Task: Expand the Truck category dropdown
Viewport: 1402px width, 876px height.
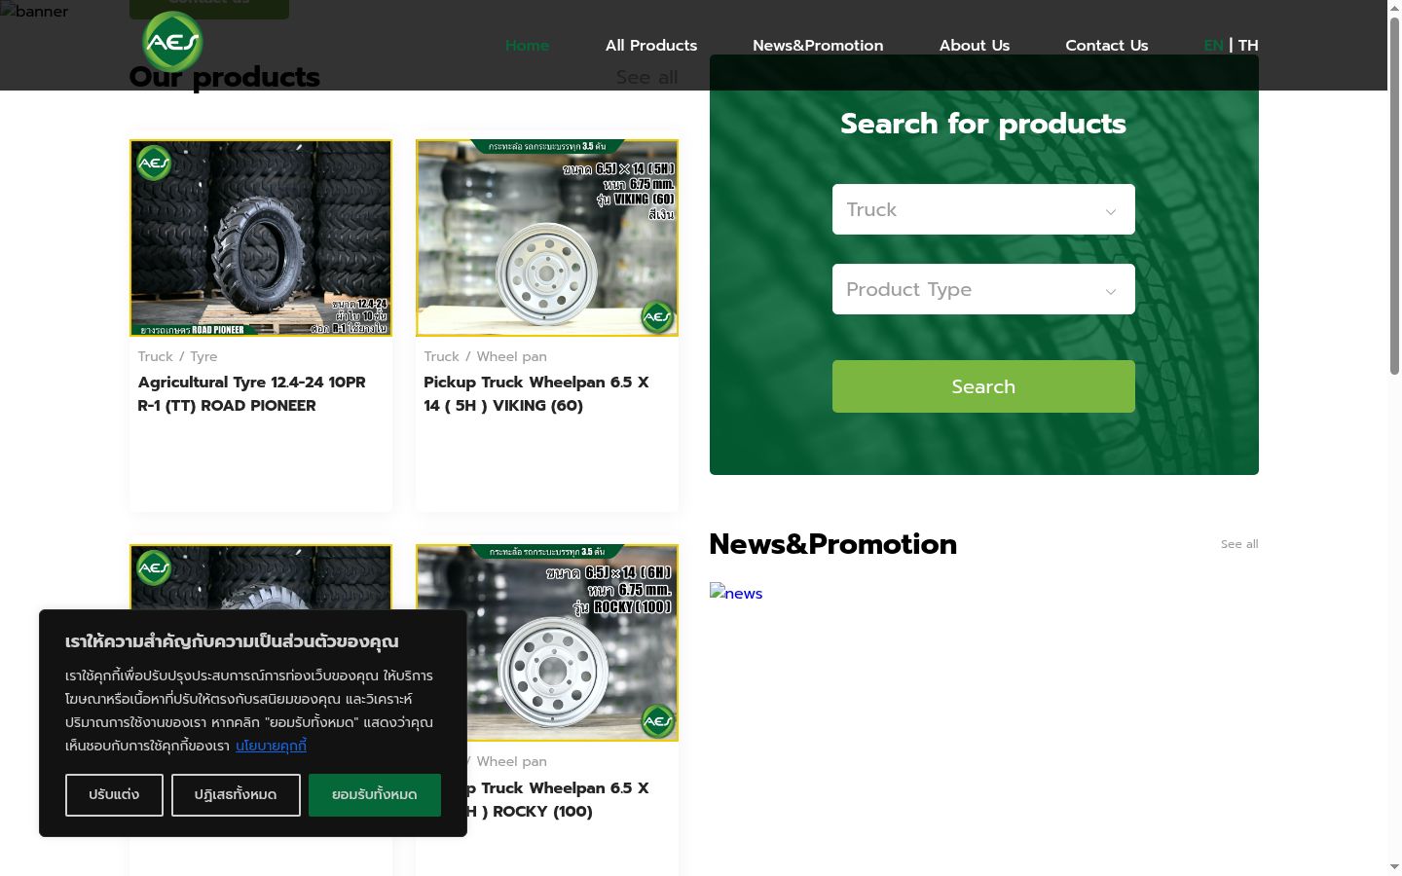Action: [983, 209]
